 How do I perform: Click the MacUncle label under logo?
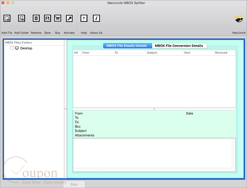239,33
